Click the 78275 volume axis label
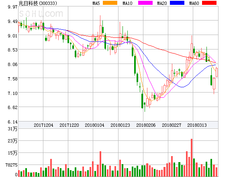The image size is (241, 177). pyautogui.click(x=12, y=165)
